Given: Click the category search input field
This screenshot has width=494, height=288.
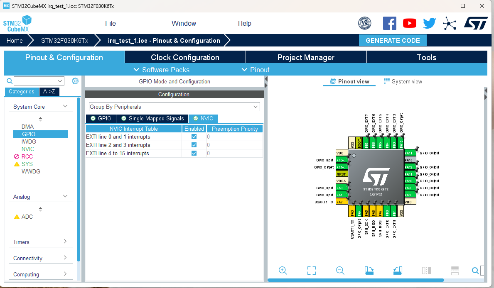Looking at the screenshot, I should click(x=35, y=81).
